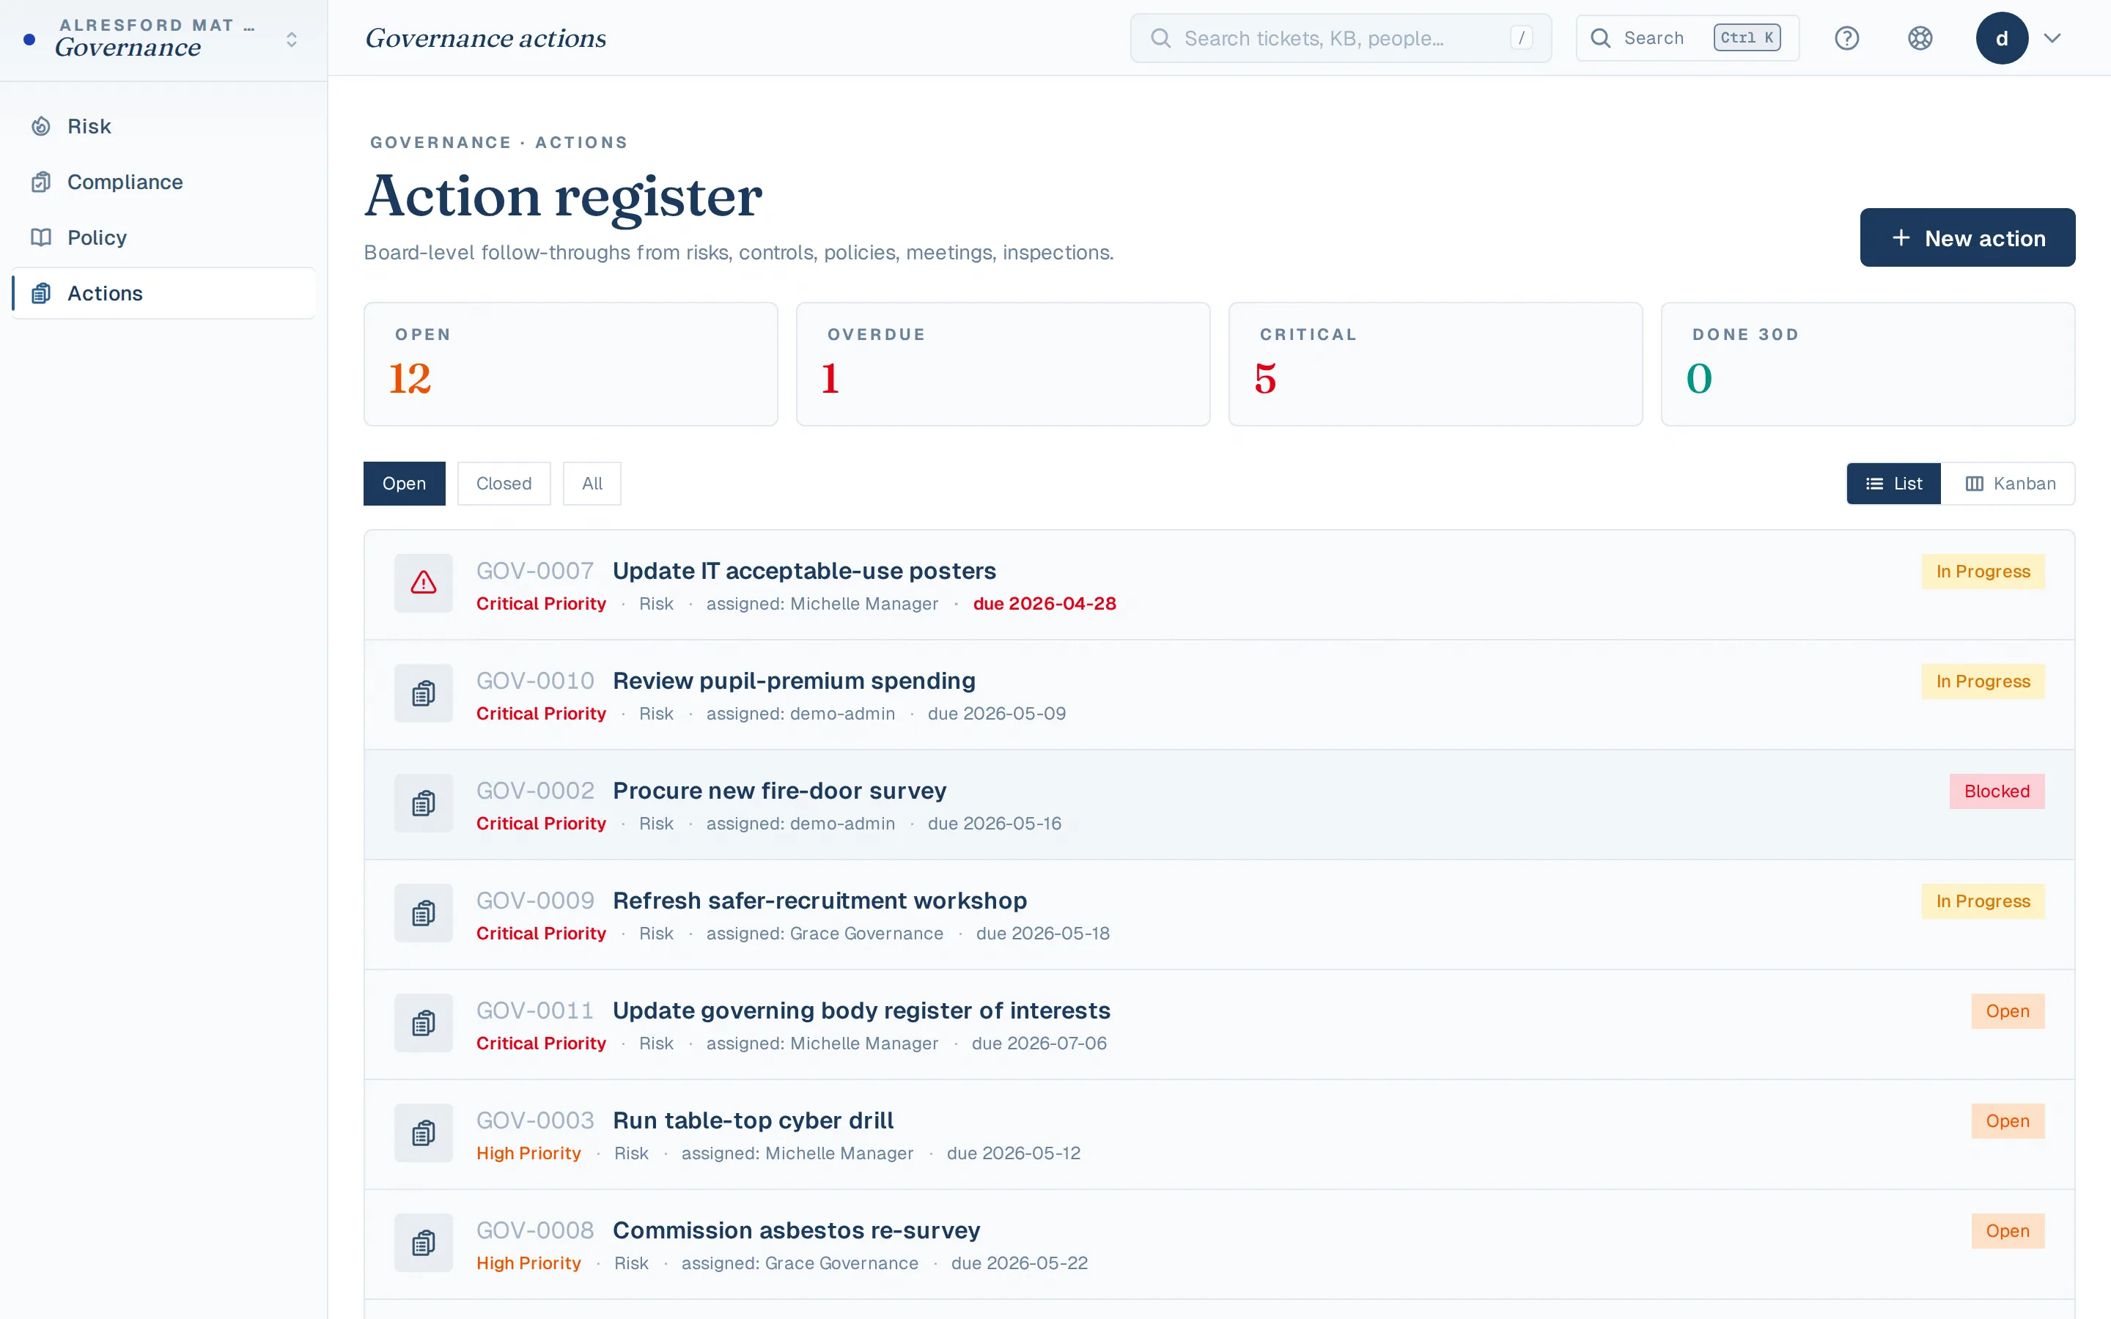The height and width of the screenshot is (1319, 2111).
Task: Expand the user account menu chevron
Action: 2052,38
